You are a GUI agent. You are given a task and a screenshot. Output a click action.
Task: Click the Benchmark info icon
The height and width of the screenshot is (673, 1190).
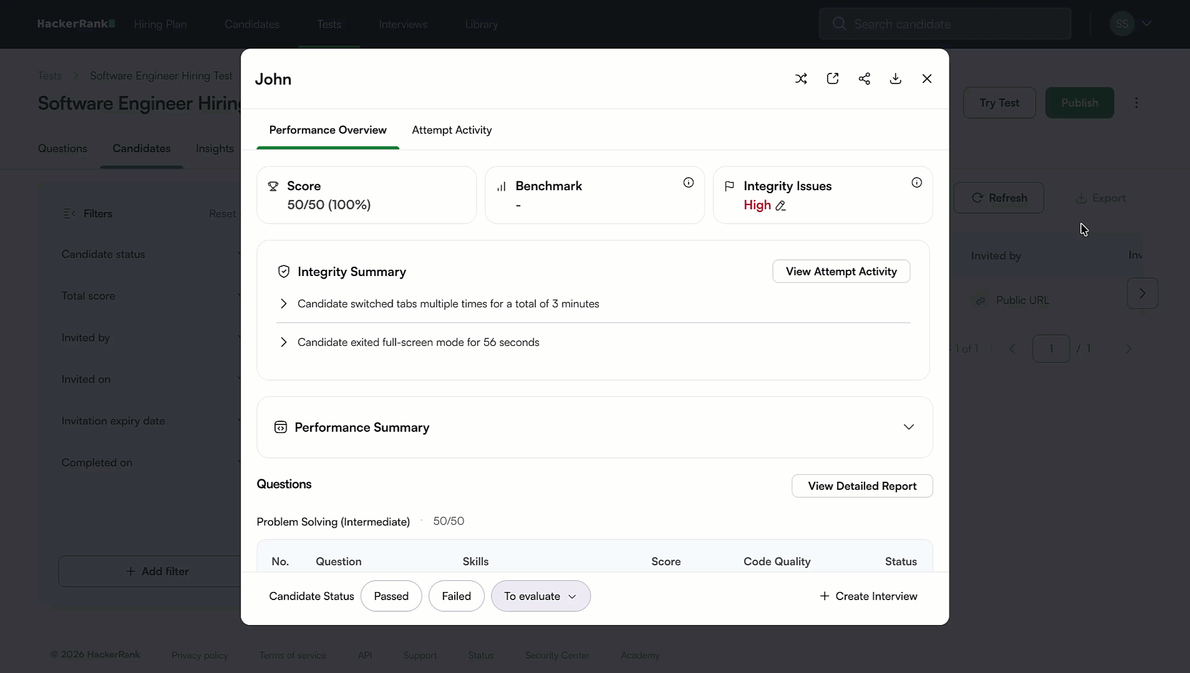click(x=687, y=183)
